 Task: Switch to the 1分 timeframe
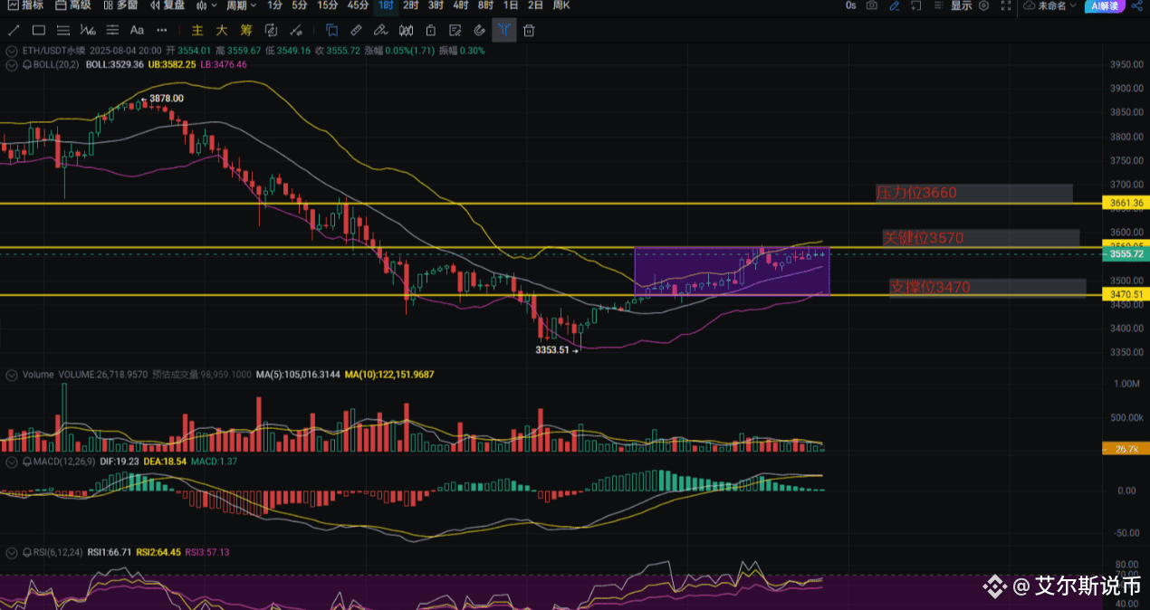274,5
